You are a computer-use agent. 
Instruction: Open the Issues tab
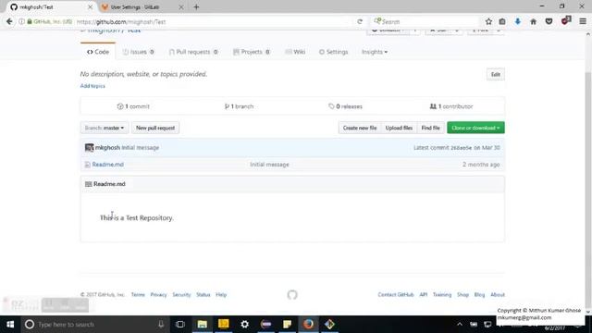click(x=138, y=52)
